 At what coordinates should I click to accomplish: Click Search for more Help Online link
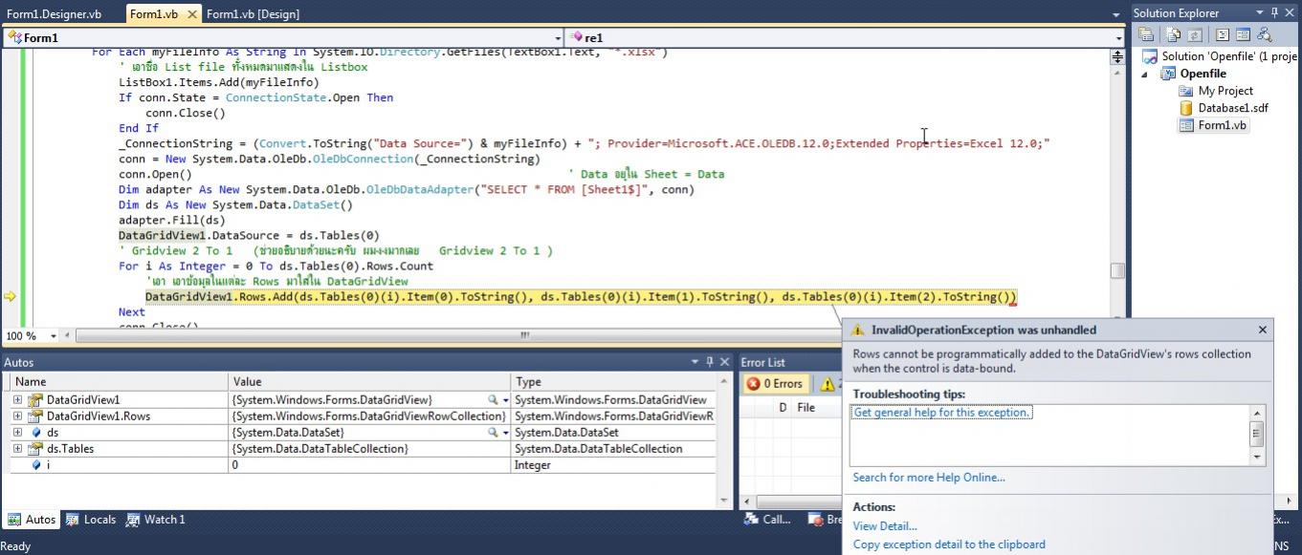929,478
